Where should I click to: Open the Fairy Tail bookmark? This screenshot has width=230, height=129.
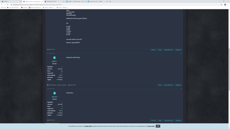13,8
